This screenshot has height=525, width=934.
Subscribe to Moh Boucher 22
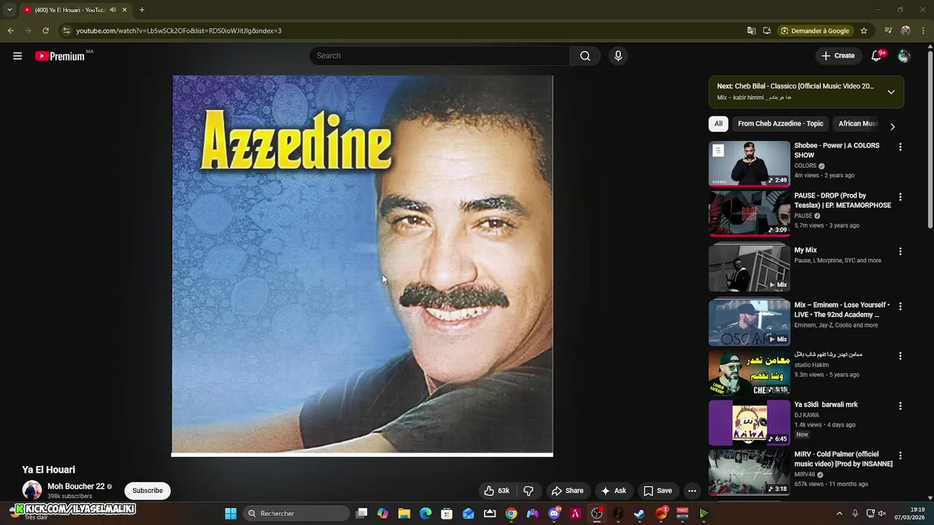[x=147, y=491]
